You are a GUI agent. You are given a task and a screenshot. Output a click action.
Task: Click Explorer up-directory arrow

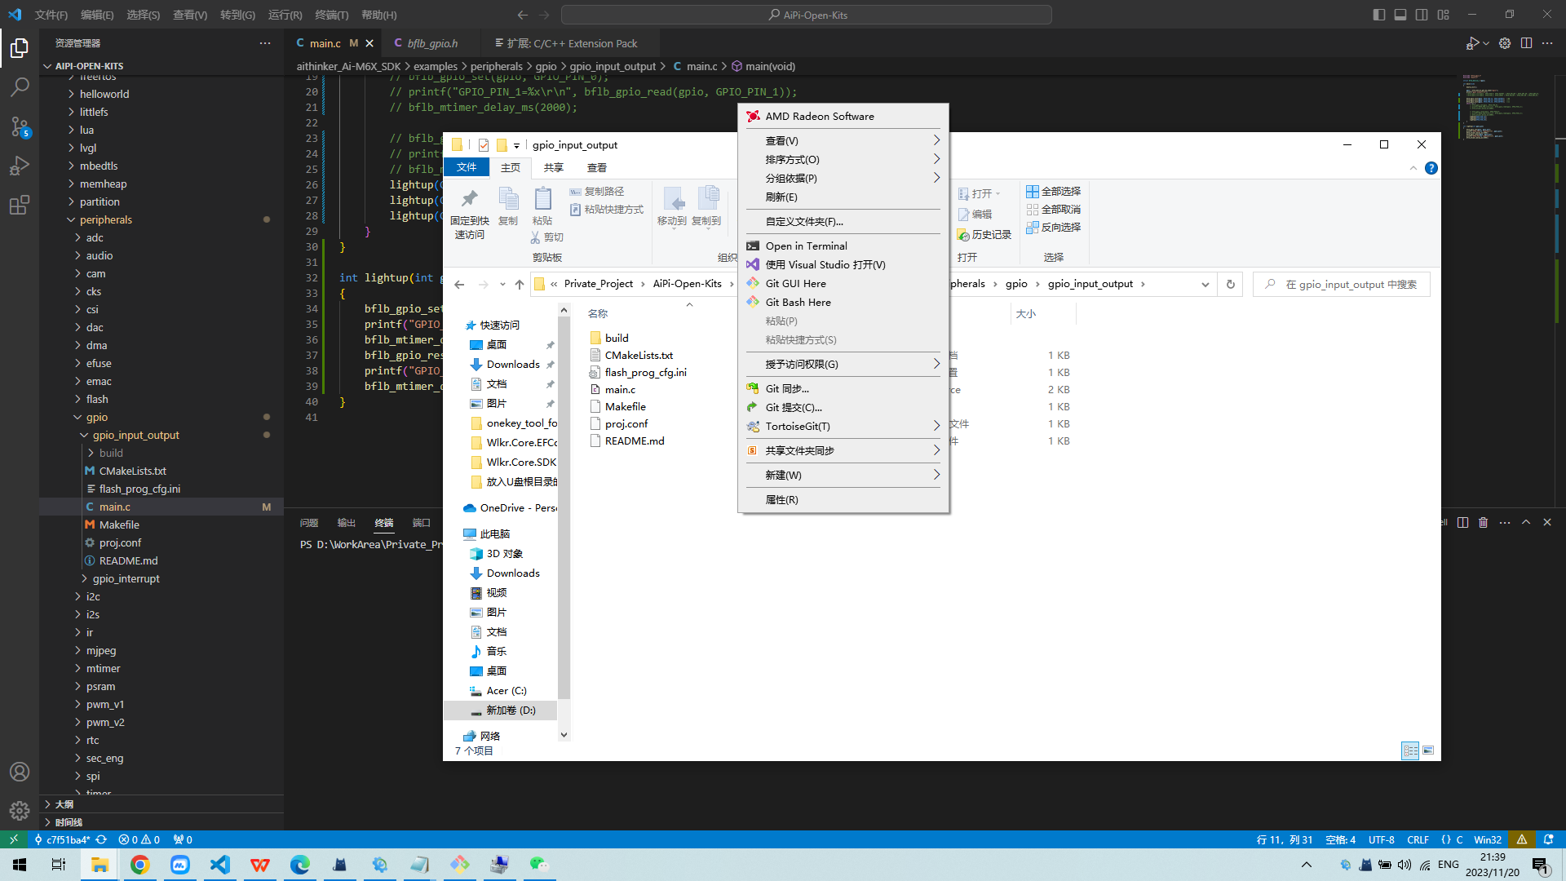[519, 284]
